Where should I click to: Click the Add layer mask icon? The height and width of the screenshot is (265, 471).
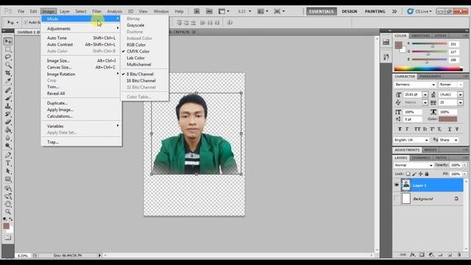coord(422,255)
